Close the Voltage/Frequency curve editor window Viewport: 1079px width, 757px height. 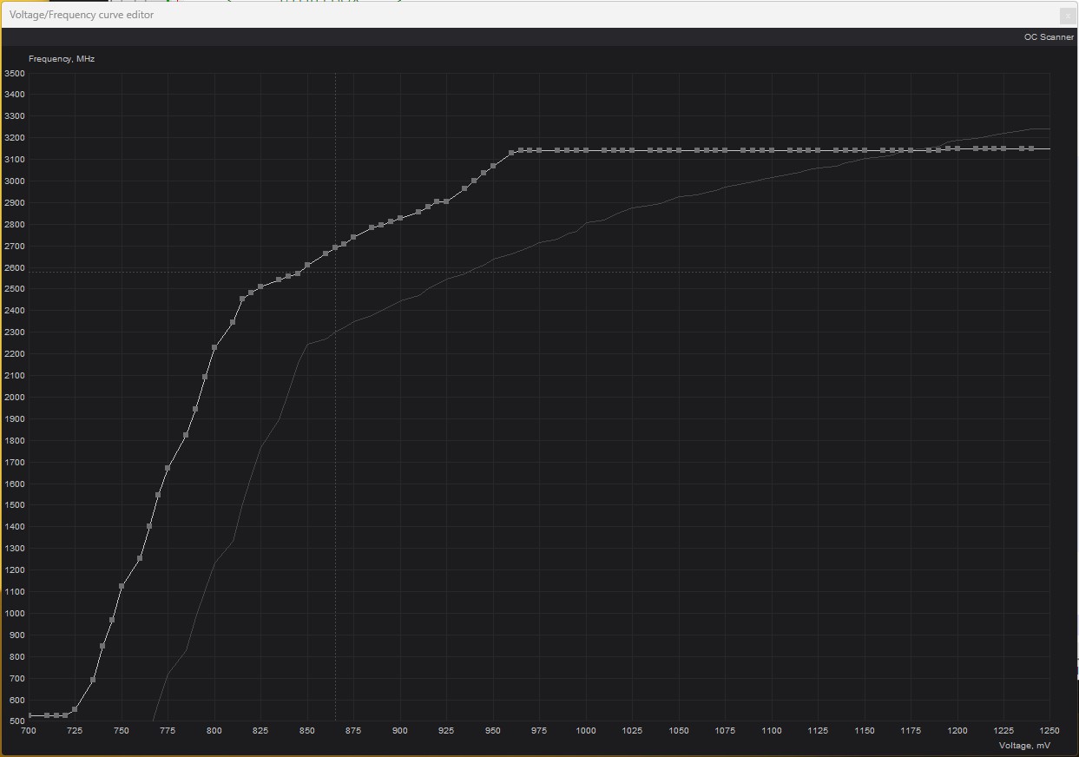[1067, 16]
